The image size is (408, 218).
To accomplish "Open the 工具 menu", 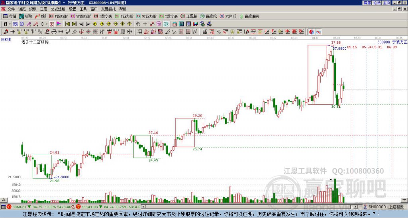I will [x=83, y=9].
